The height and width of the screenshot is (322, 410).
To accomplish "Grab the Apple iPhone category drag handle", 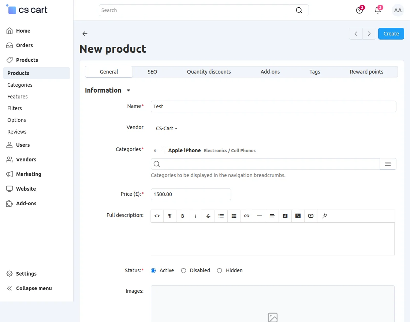I will point(163,150).
